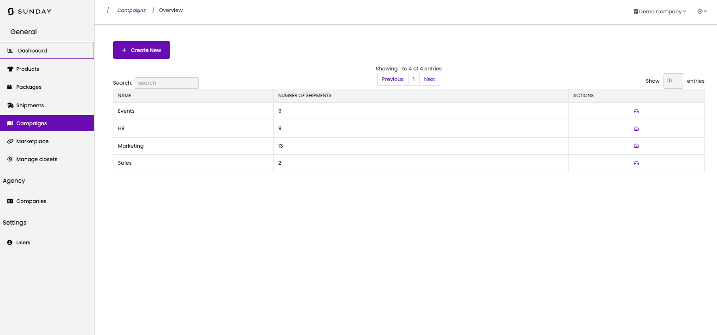Open Users under Settings
717x335 pixels.
(23, 243)
